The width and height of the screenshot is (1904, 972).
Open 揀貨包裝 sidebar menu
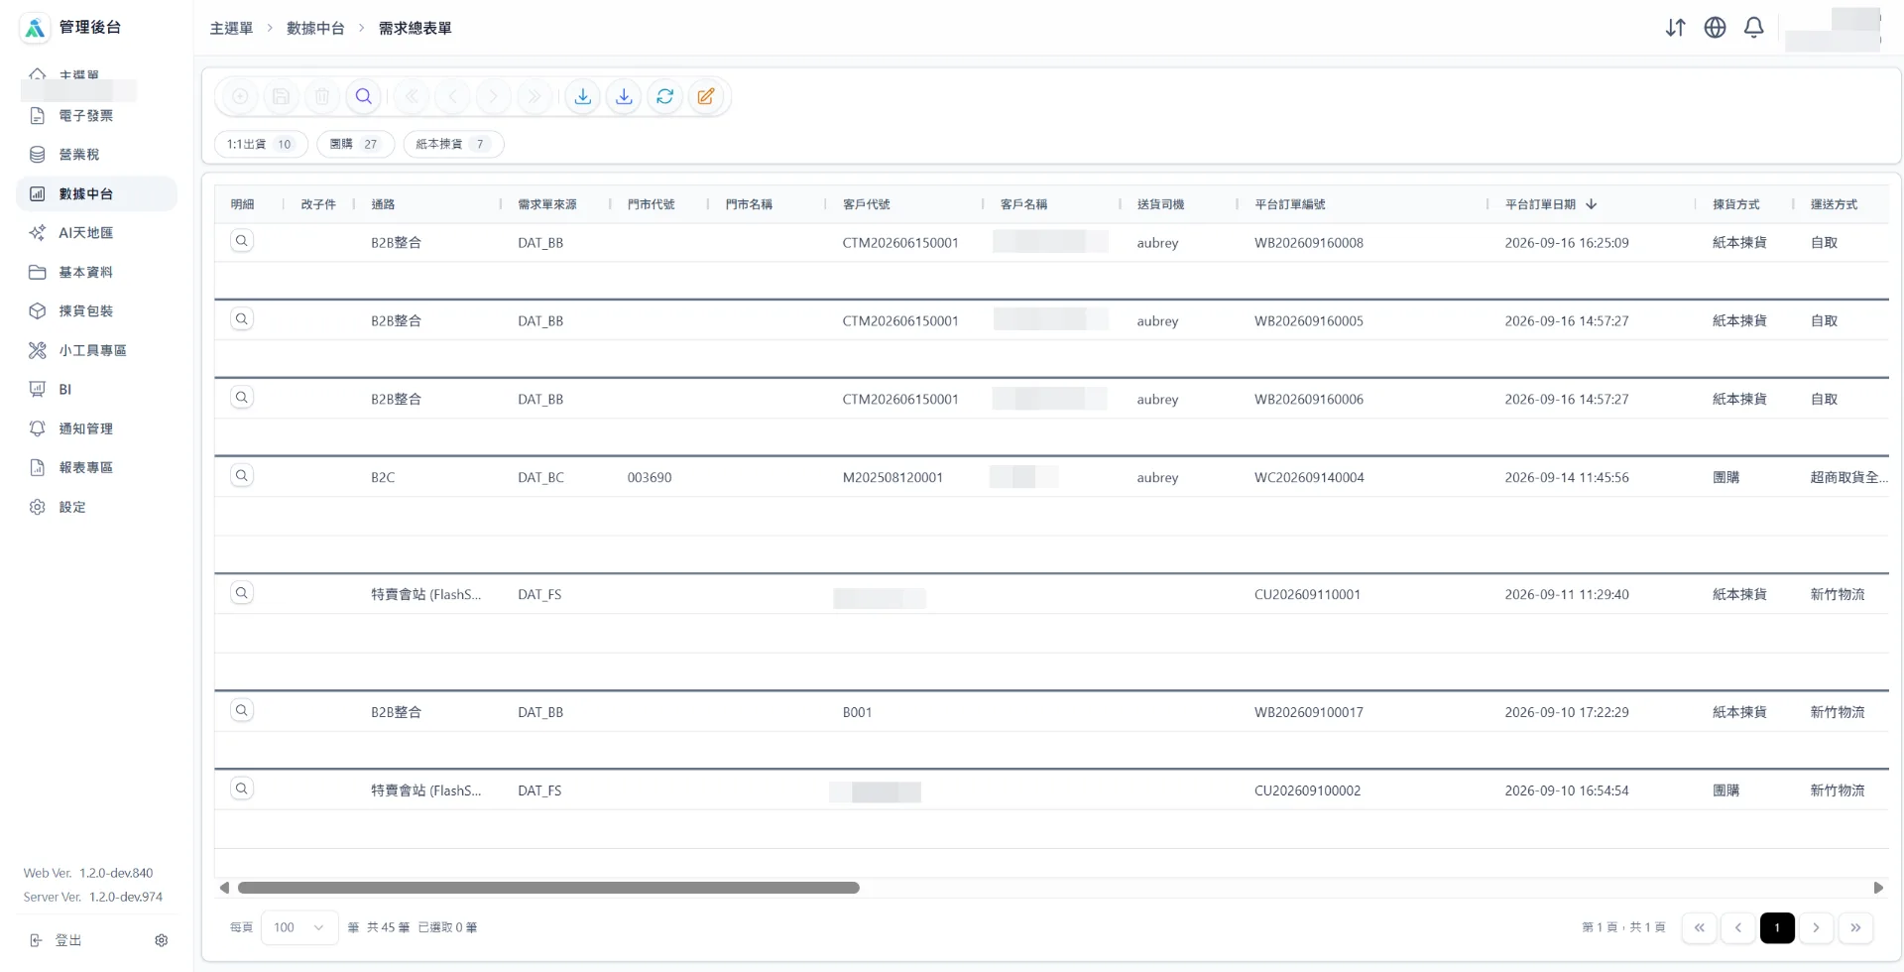tap(96, 311)
